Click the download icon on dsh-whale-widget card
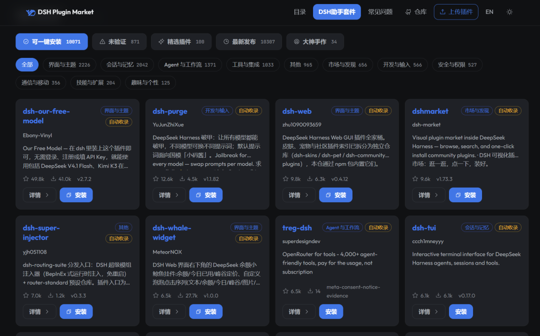The height and width of the screenshot is (336, 540). (180, 296)
